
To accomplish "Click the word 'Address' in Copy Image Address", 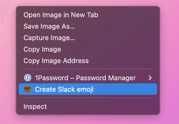I will pos(76,61).
